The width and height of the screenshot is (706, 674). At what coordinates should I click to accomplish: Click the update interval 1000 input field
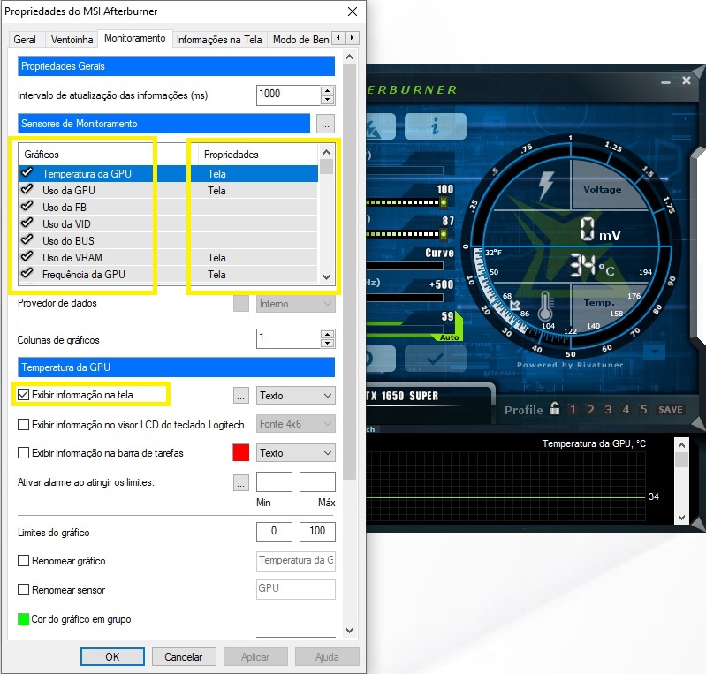289,95
